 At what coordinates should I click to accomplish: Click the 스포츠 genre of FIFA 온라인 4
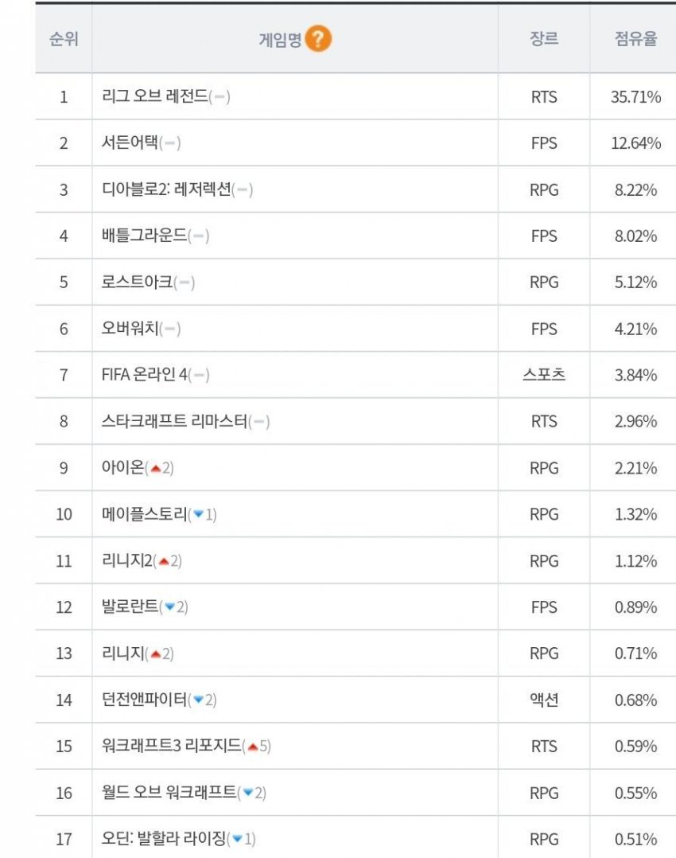tap(544, 375)
